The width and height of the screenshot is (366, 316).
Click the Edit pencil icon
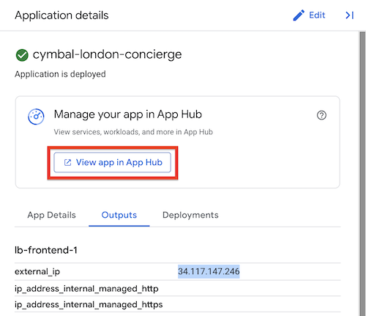pyautogui.click(x=299, y=15)
